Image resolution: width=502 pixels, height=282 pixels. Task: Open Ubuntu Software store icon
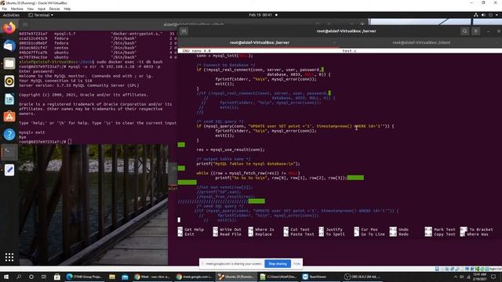tap(9, 117)
